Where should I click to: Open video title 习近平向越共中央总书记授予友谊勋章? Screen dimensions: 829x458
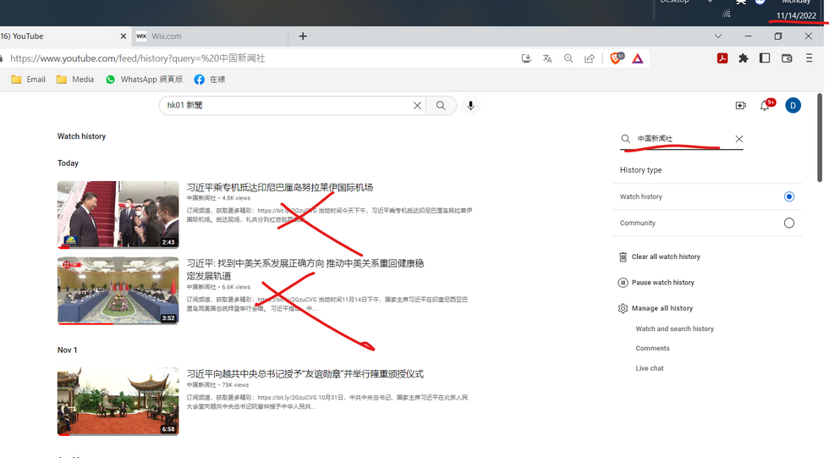(x=305, y=374)
